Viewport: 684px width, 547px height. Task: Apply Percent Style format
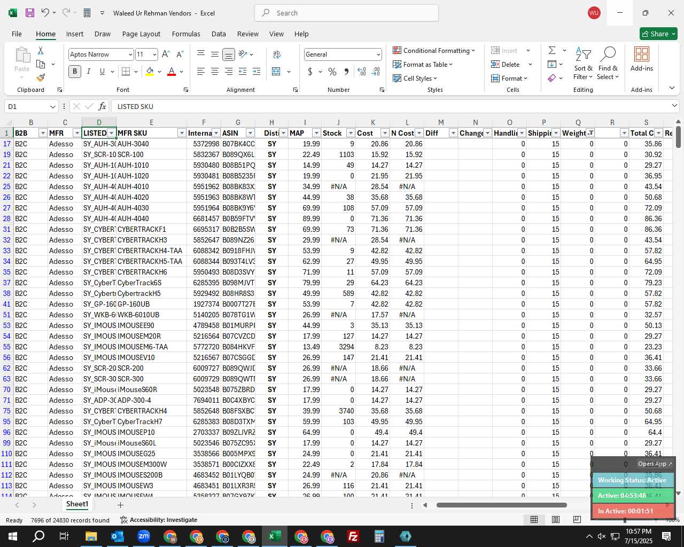tap(332, 71)
